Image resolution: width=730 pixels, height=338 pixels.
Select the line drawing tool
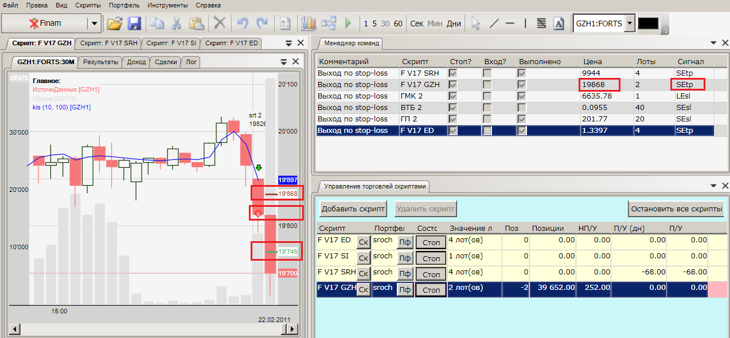pos(494,23)
